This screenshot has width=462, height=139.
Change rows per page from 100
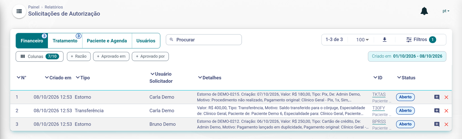(x=362, y=40)
